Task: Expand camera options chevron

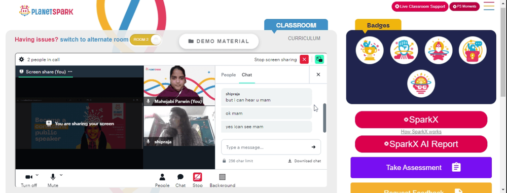Action: pos(37,175)
